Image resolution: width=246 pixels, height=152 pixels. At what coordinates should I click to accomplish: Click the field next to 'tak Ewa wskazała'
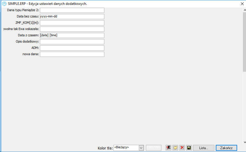tap(72, 29)
